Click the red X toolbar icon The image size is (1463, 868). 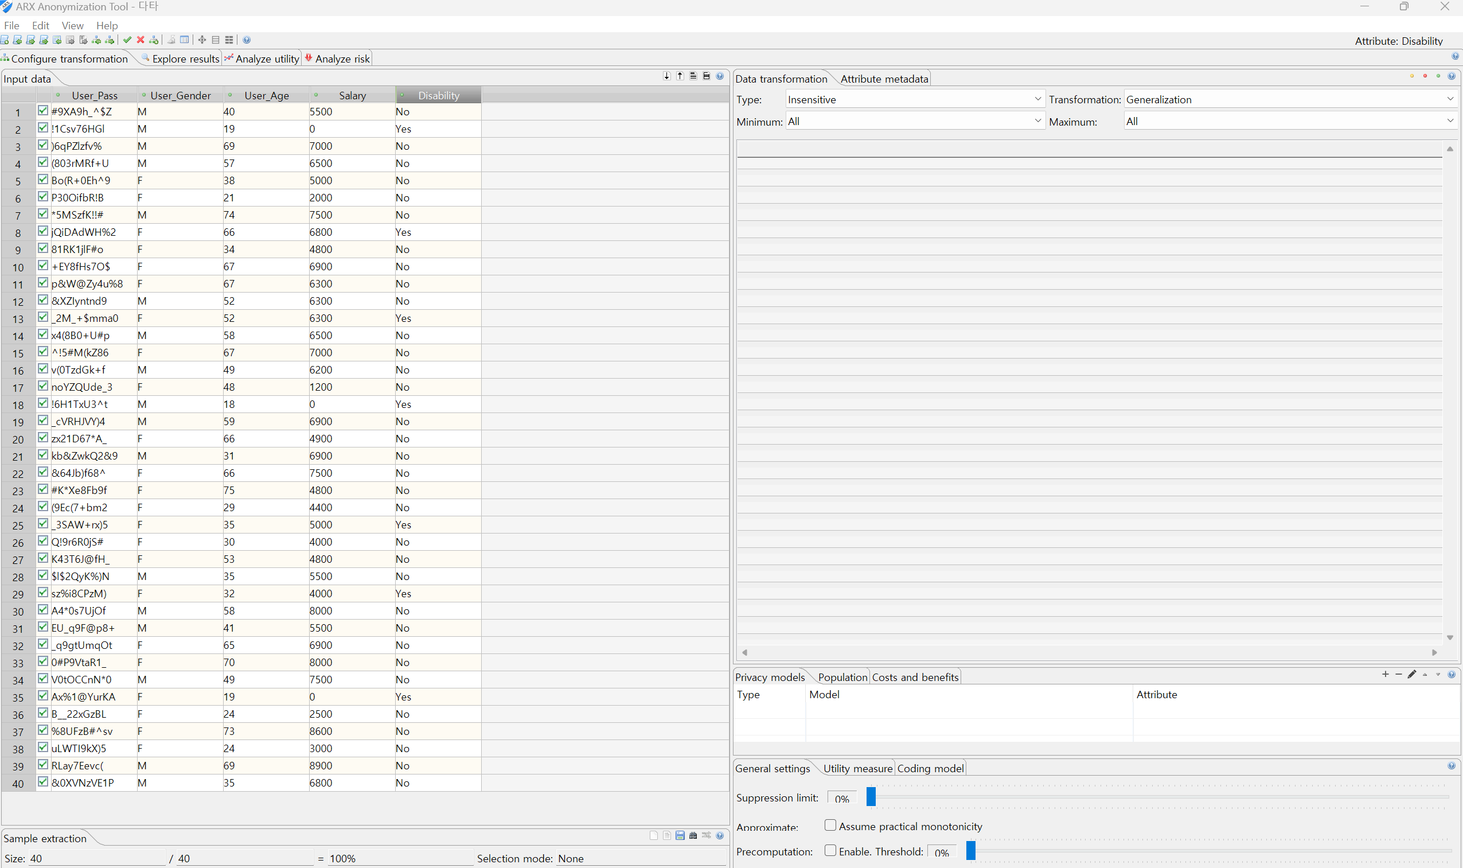(x=141, y=40)
